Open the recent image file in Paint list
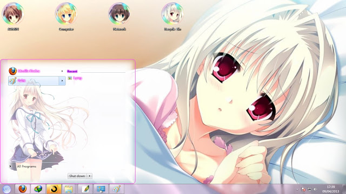 pos(75,78)
